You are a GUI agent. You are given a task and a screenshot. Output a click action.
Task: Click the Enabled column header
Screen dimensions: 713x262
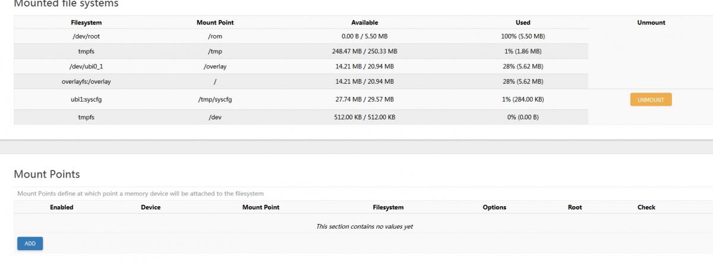tap(62, 207)
